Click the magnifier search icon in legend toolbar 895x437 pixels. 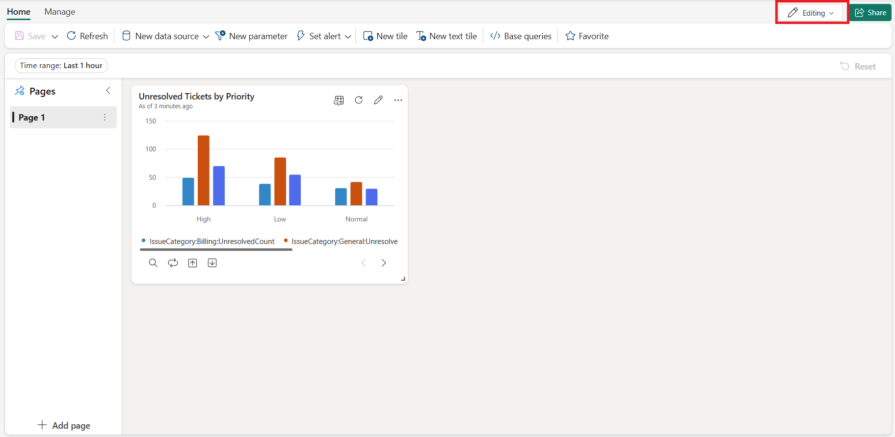[153, 263]
